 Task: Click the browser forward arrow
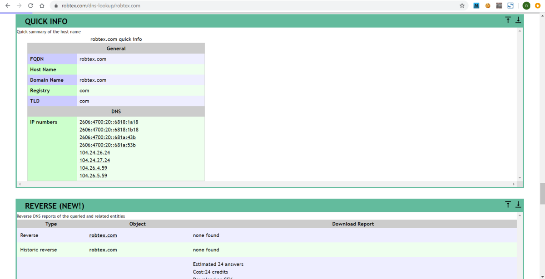click(x=18, y=6)
